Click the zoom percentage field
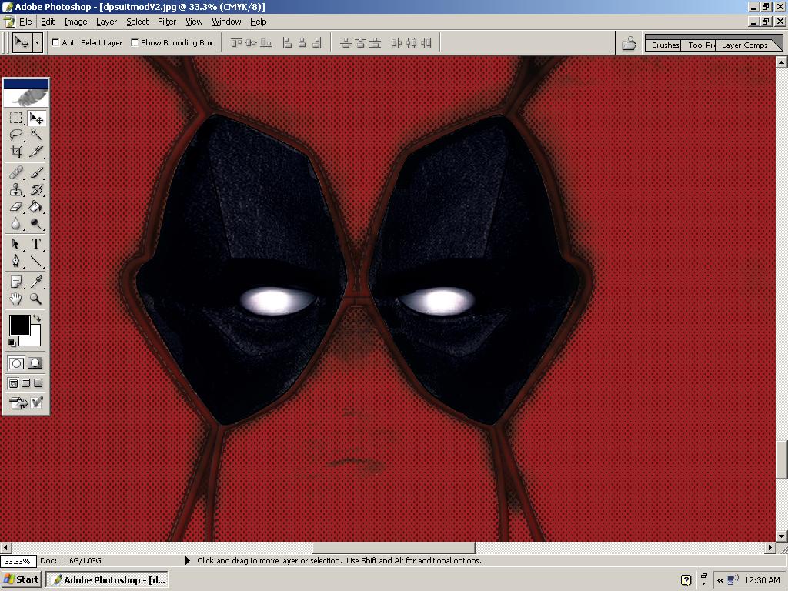 click(18, 561)
